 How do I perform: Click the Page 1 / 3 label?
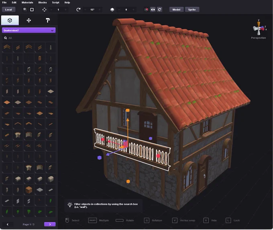coord(29,224)
